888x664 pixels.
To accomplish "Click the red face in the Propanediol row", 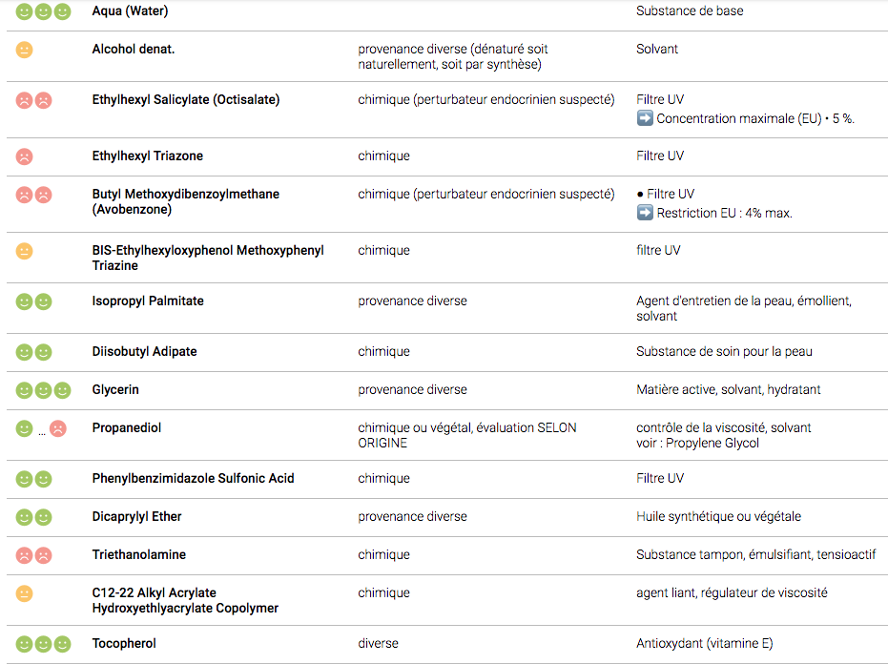I will tap(58, 429).
